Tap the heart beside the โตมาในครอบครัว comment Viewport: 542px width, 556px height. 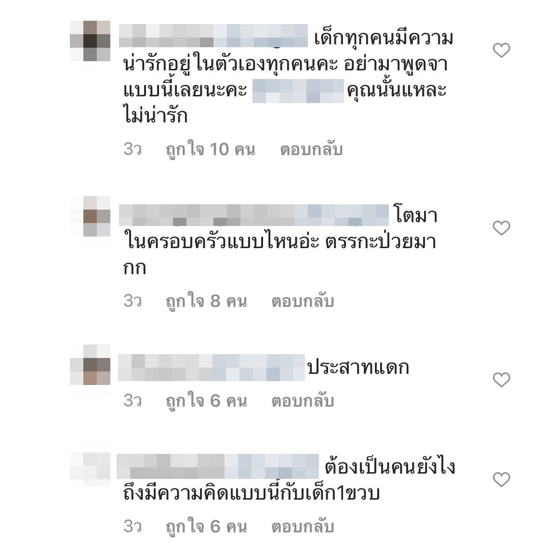(x=501, y=227)
